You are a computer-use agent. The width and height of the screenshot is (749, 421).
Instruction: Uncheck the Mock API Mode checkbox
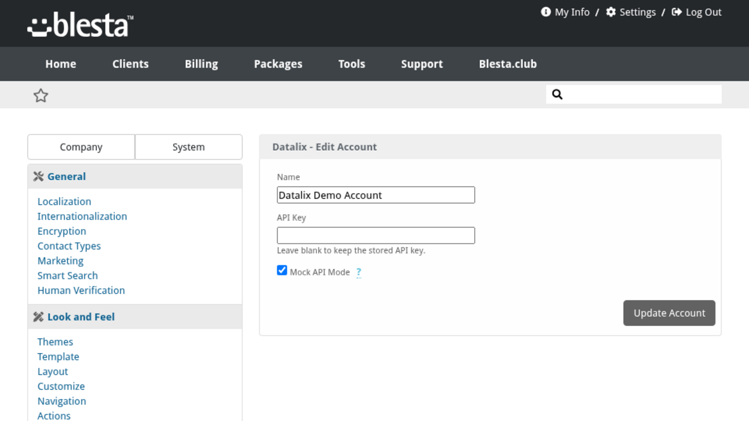coord(282,270)
